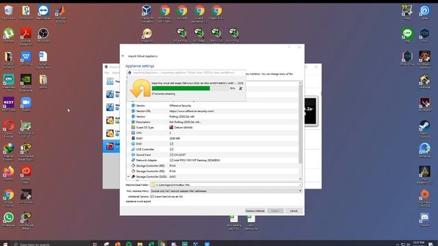The image size is (438, 246).
Task: Click the green import progress bar
Action: [190, 88]
